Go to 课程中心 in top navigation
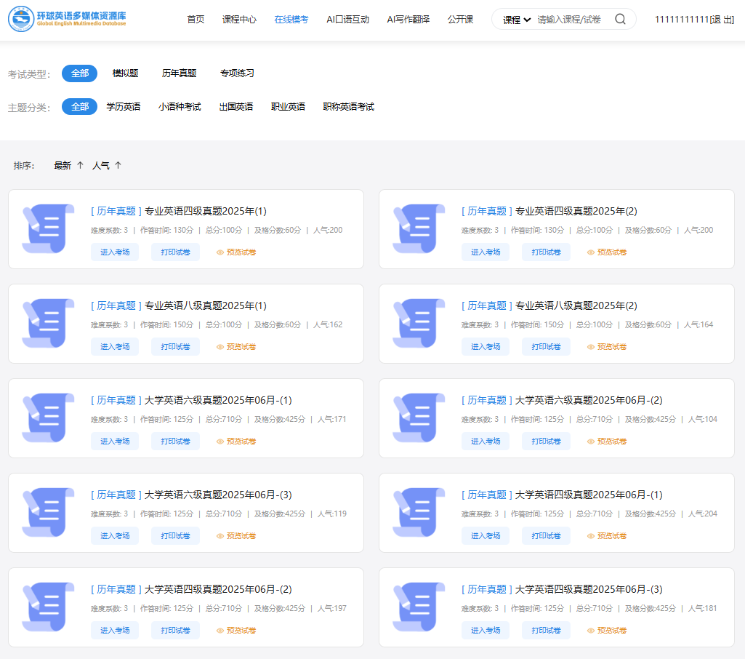745x659 pixels. (x=239, y=20)
